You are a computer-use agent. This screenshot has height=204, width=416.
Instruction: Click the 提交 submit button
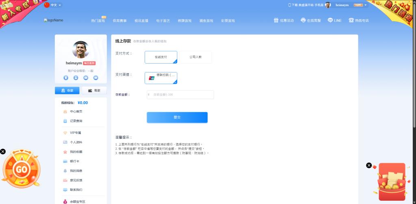coord(177,117)
